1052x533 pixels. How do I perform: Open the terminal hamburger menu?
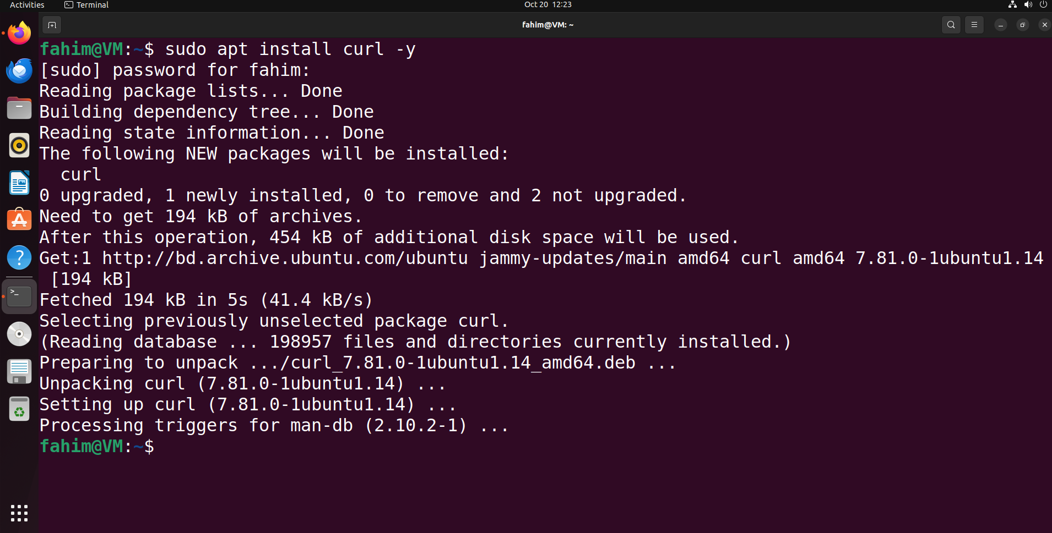pos(974,25)
